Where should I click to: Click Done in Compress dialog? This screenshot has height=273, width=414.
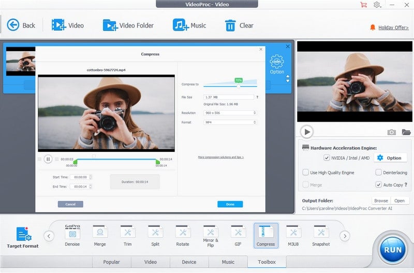[x=230, y=204]
